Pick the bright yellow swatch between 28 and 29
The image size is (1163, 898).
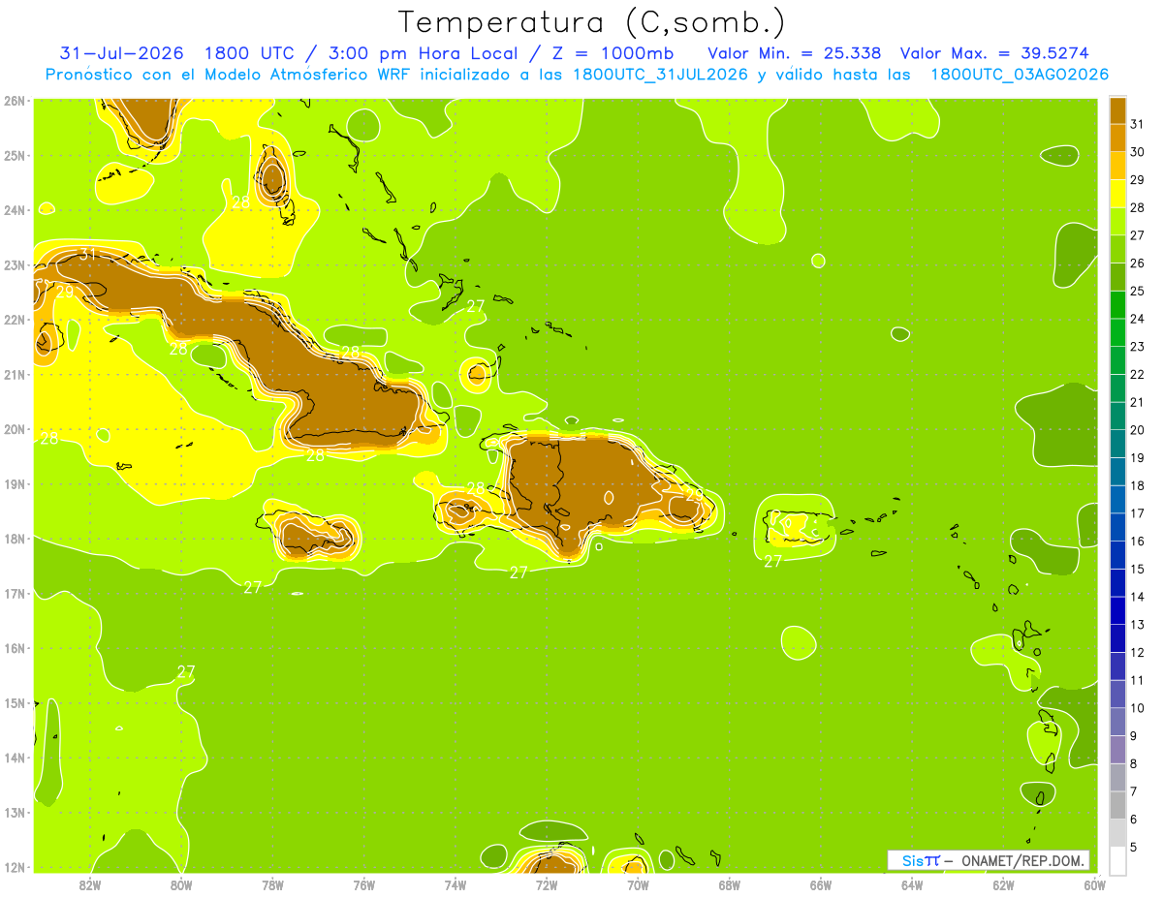tap(1117, 194)
